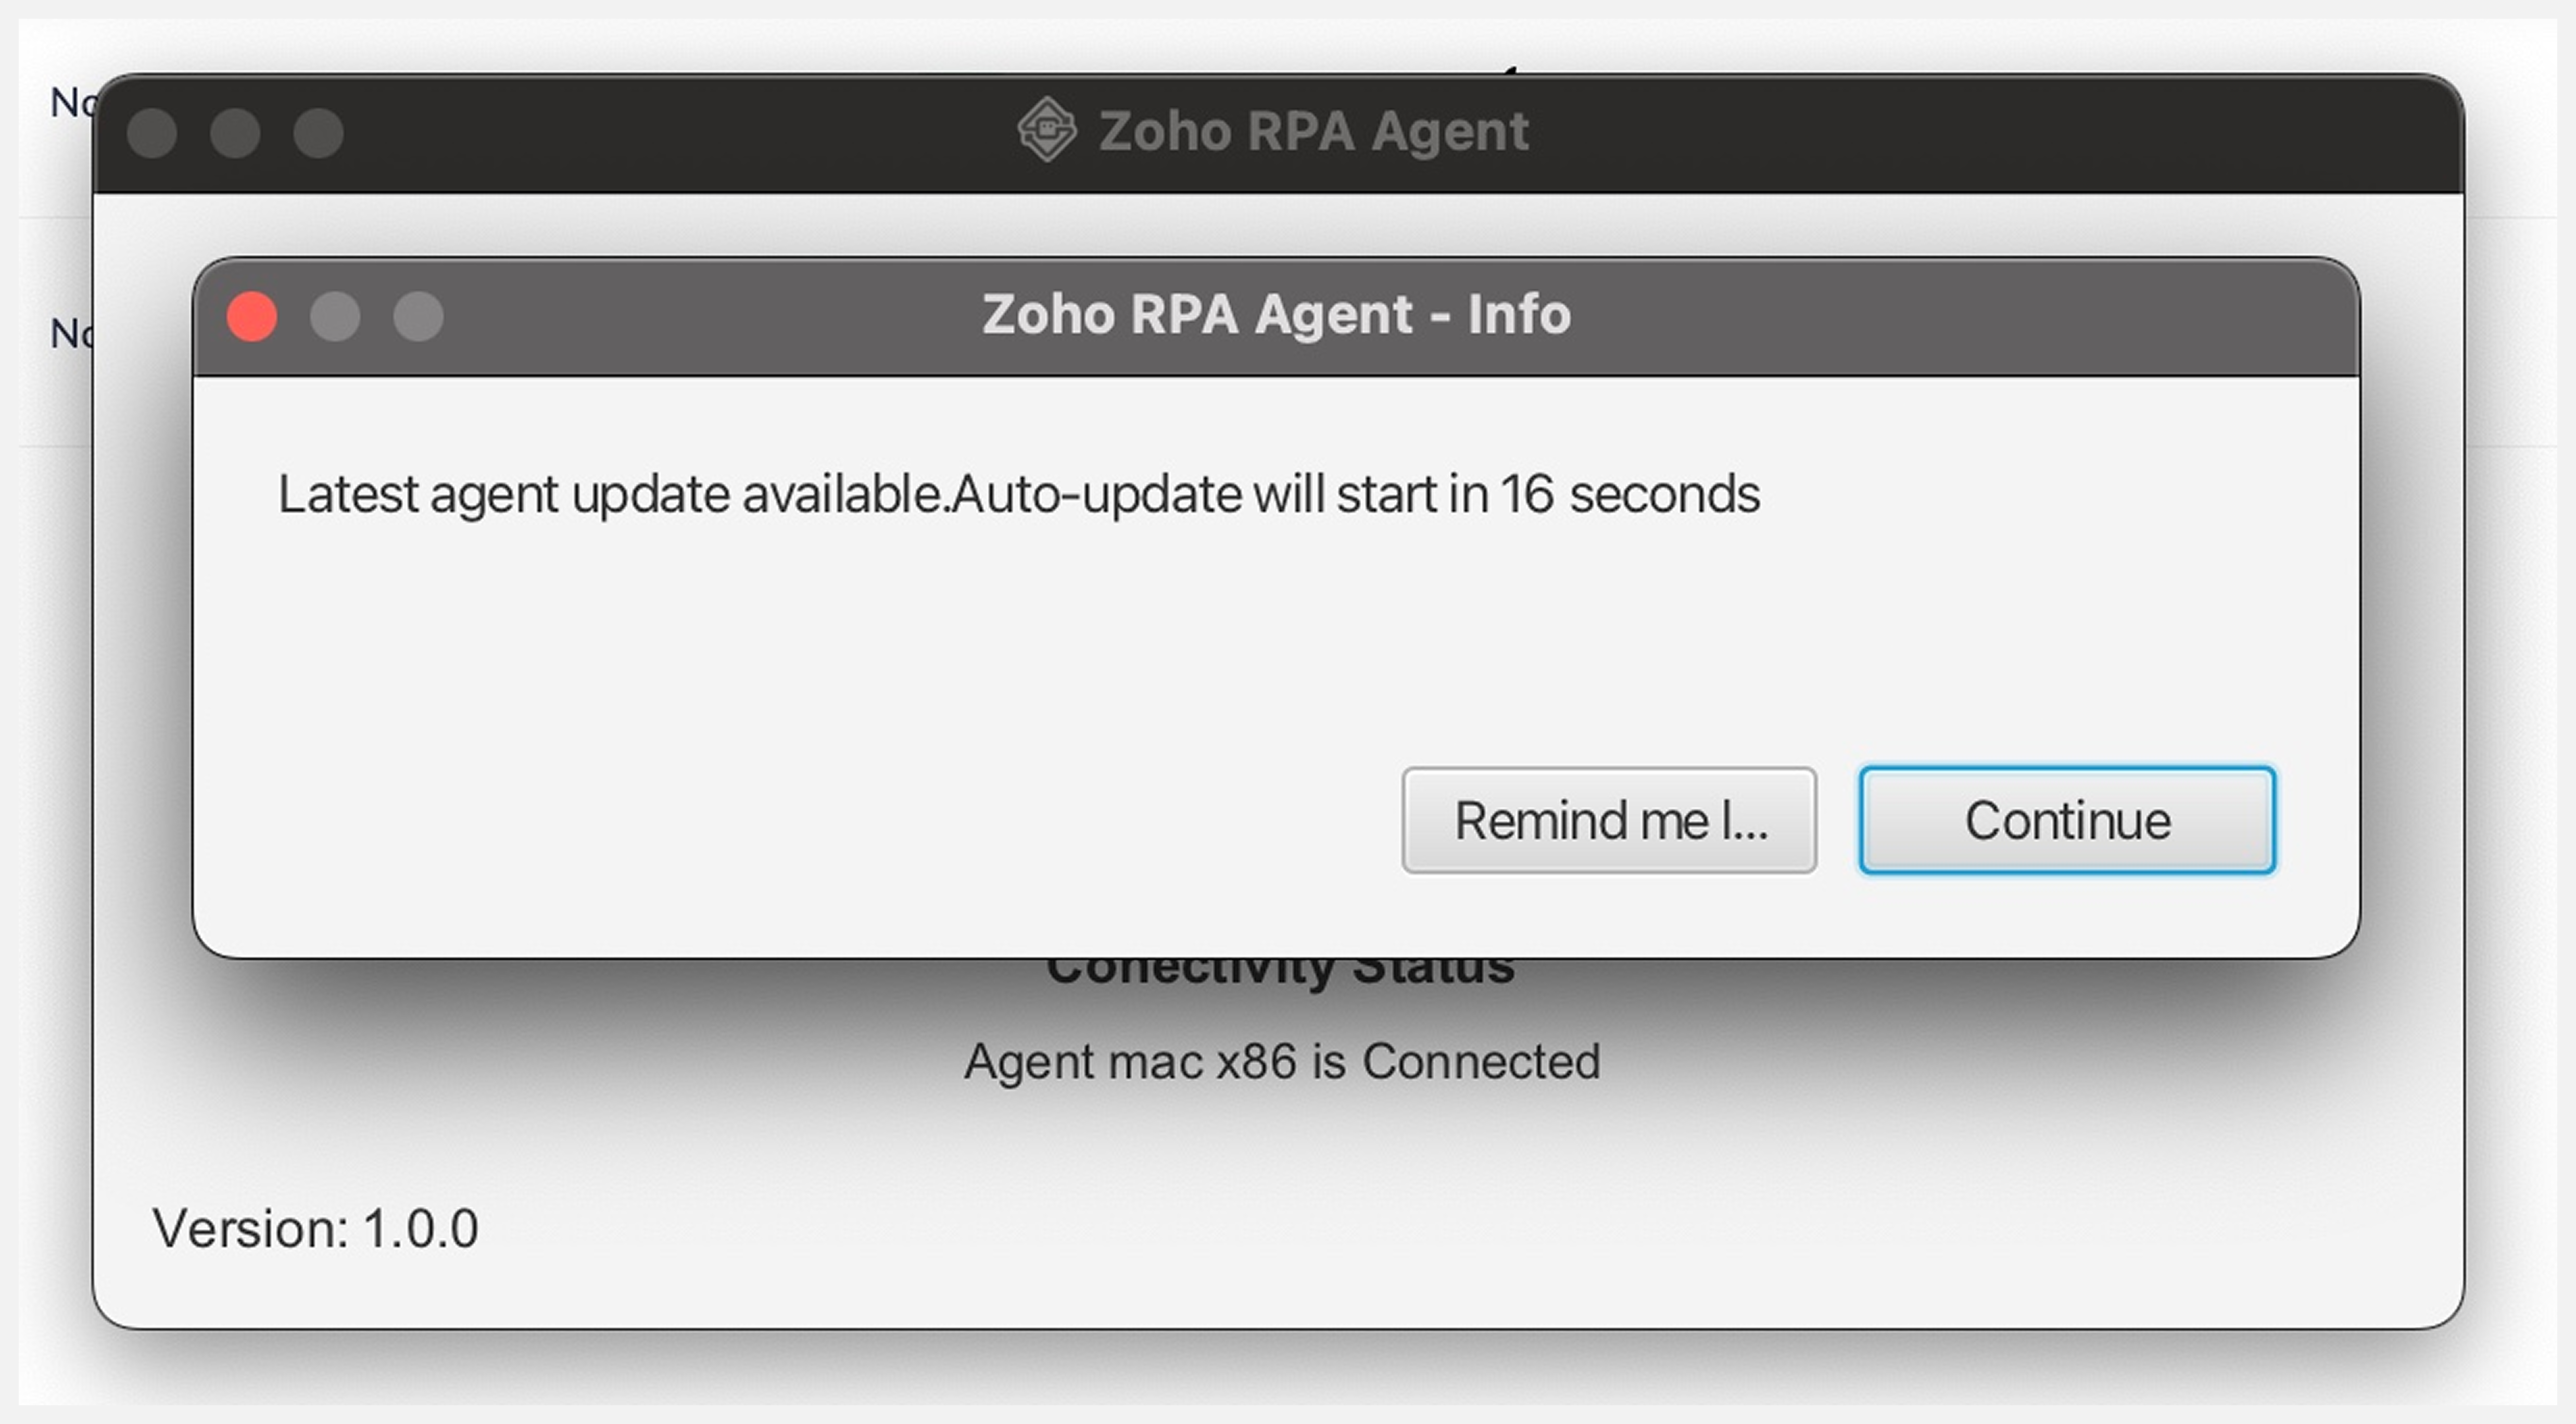This screenshot has width=2576, height=1424.
Task: Click the 'Zoho RPA Agent - Info' dialog title
Action: click(1276, 314)
